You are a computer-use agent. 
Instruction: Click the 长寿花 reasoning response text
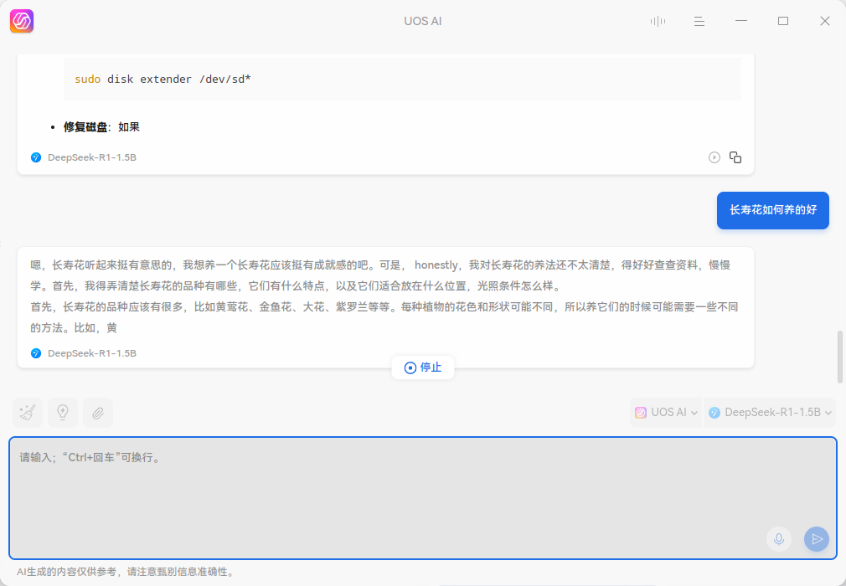click(x=384, y=296)
